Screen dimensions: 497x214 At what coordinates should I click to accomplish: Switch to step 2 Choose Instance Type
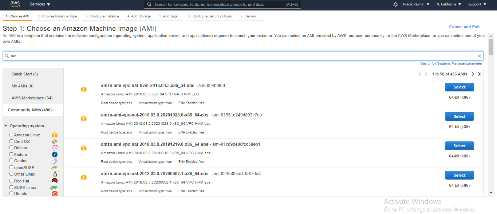58,16
